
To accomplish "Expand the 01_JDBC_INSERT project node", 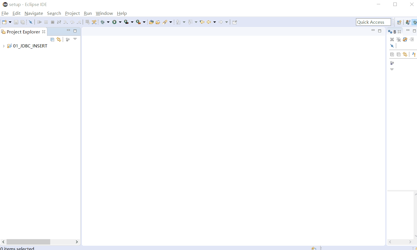I will [x=3, y=46].
